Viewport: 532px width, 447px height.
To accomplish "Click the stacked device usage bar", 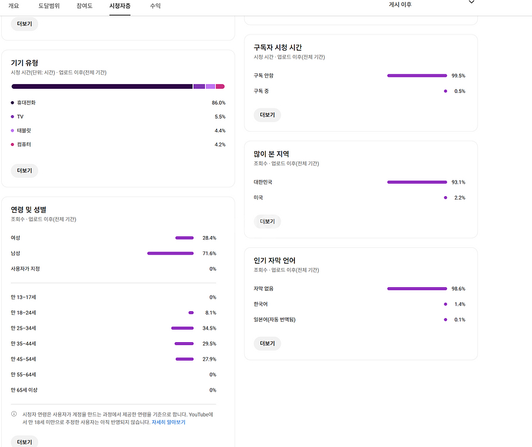I will click(119, 86).
